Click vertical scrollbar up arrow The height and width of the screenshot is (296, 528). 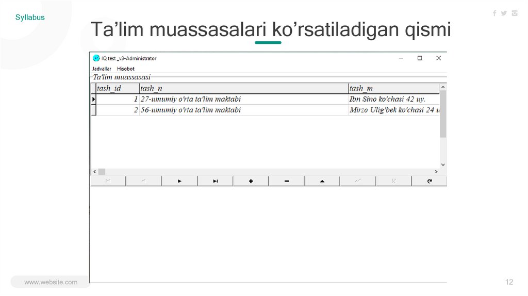[x=443, y=87]
